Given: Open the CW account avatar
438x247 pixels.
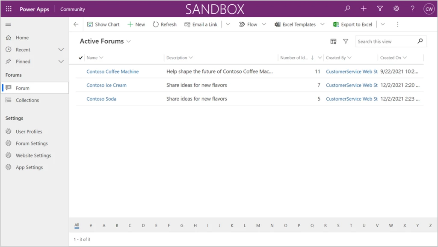Looking at the screenshot, I should (x=428, y=9).
